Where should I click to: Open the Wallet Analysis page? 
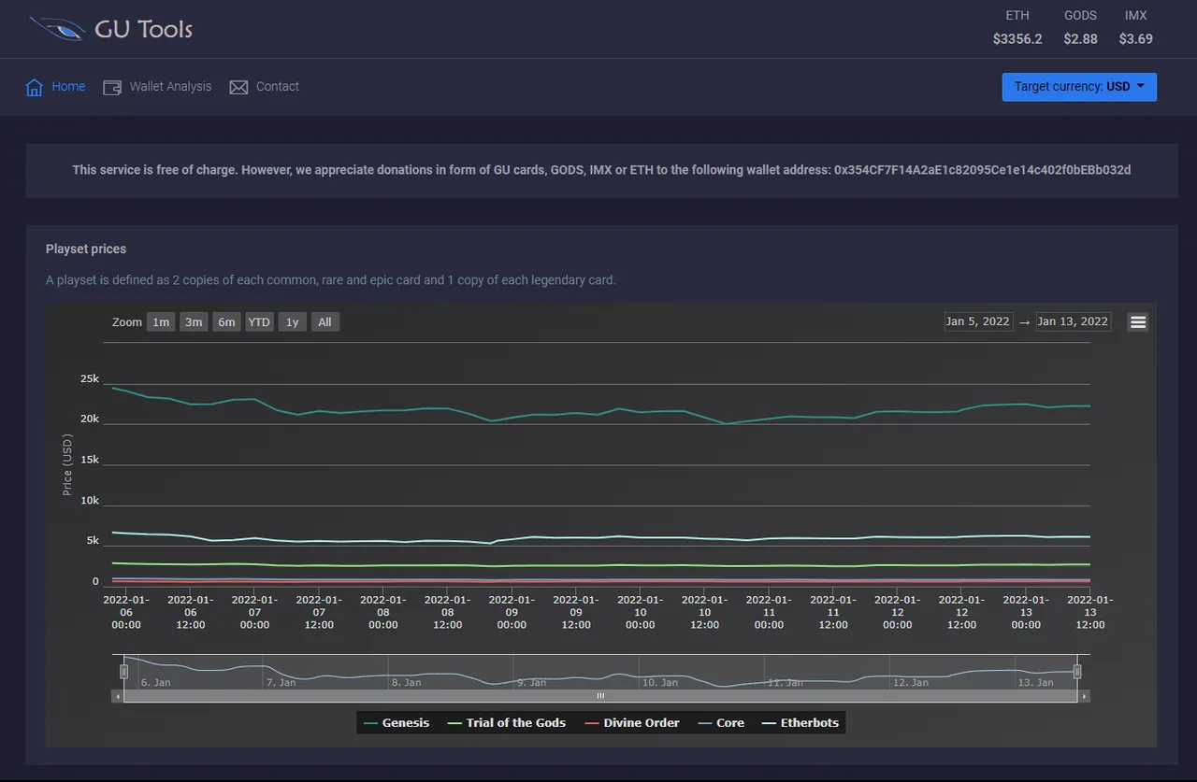point(170,87)
